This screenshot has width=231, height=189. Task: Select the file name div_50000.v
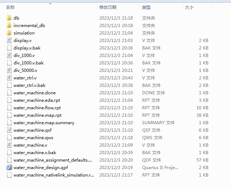click(25, 70)
